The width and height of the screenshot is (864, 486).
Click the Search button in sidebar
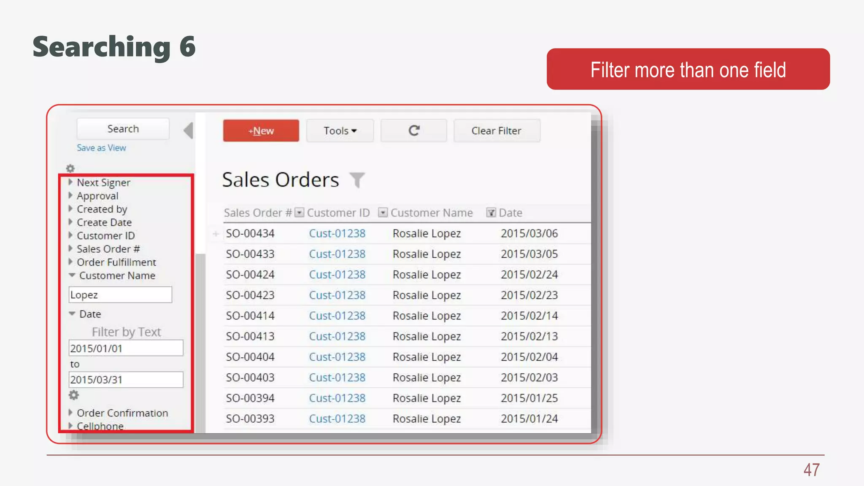[x=123, y=129]
